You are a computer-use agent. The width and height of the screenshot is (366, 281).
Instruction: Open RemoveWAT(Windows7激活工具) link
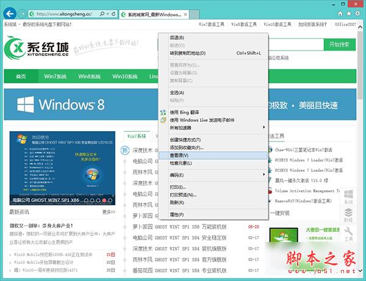(303, 201)
